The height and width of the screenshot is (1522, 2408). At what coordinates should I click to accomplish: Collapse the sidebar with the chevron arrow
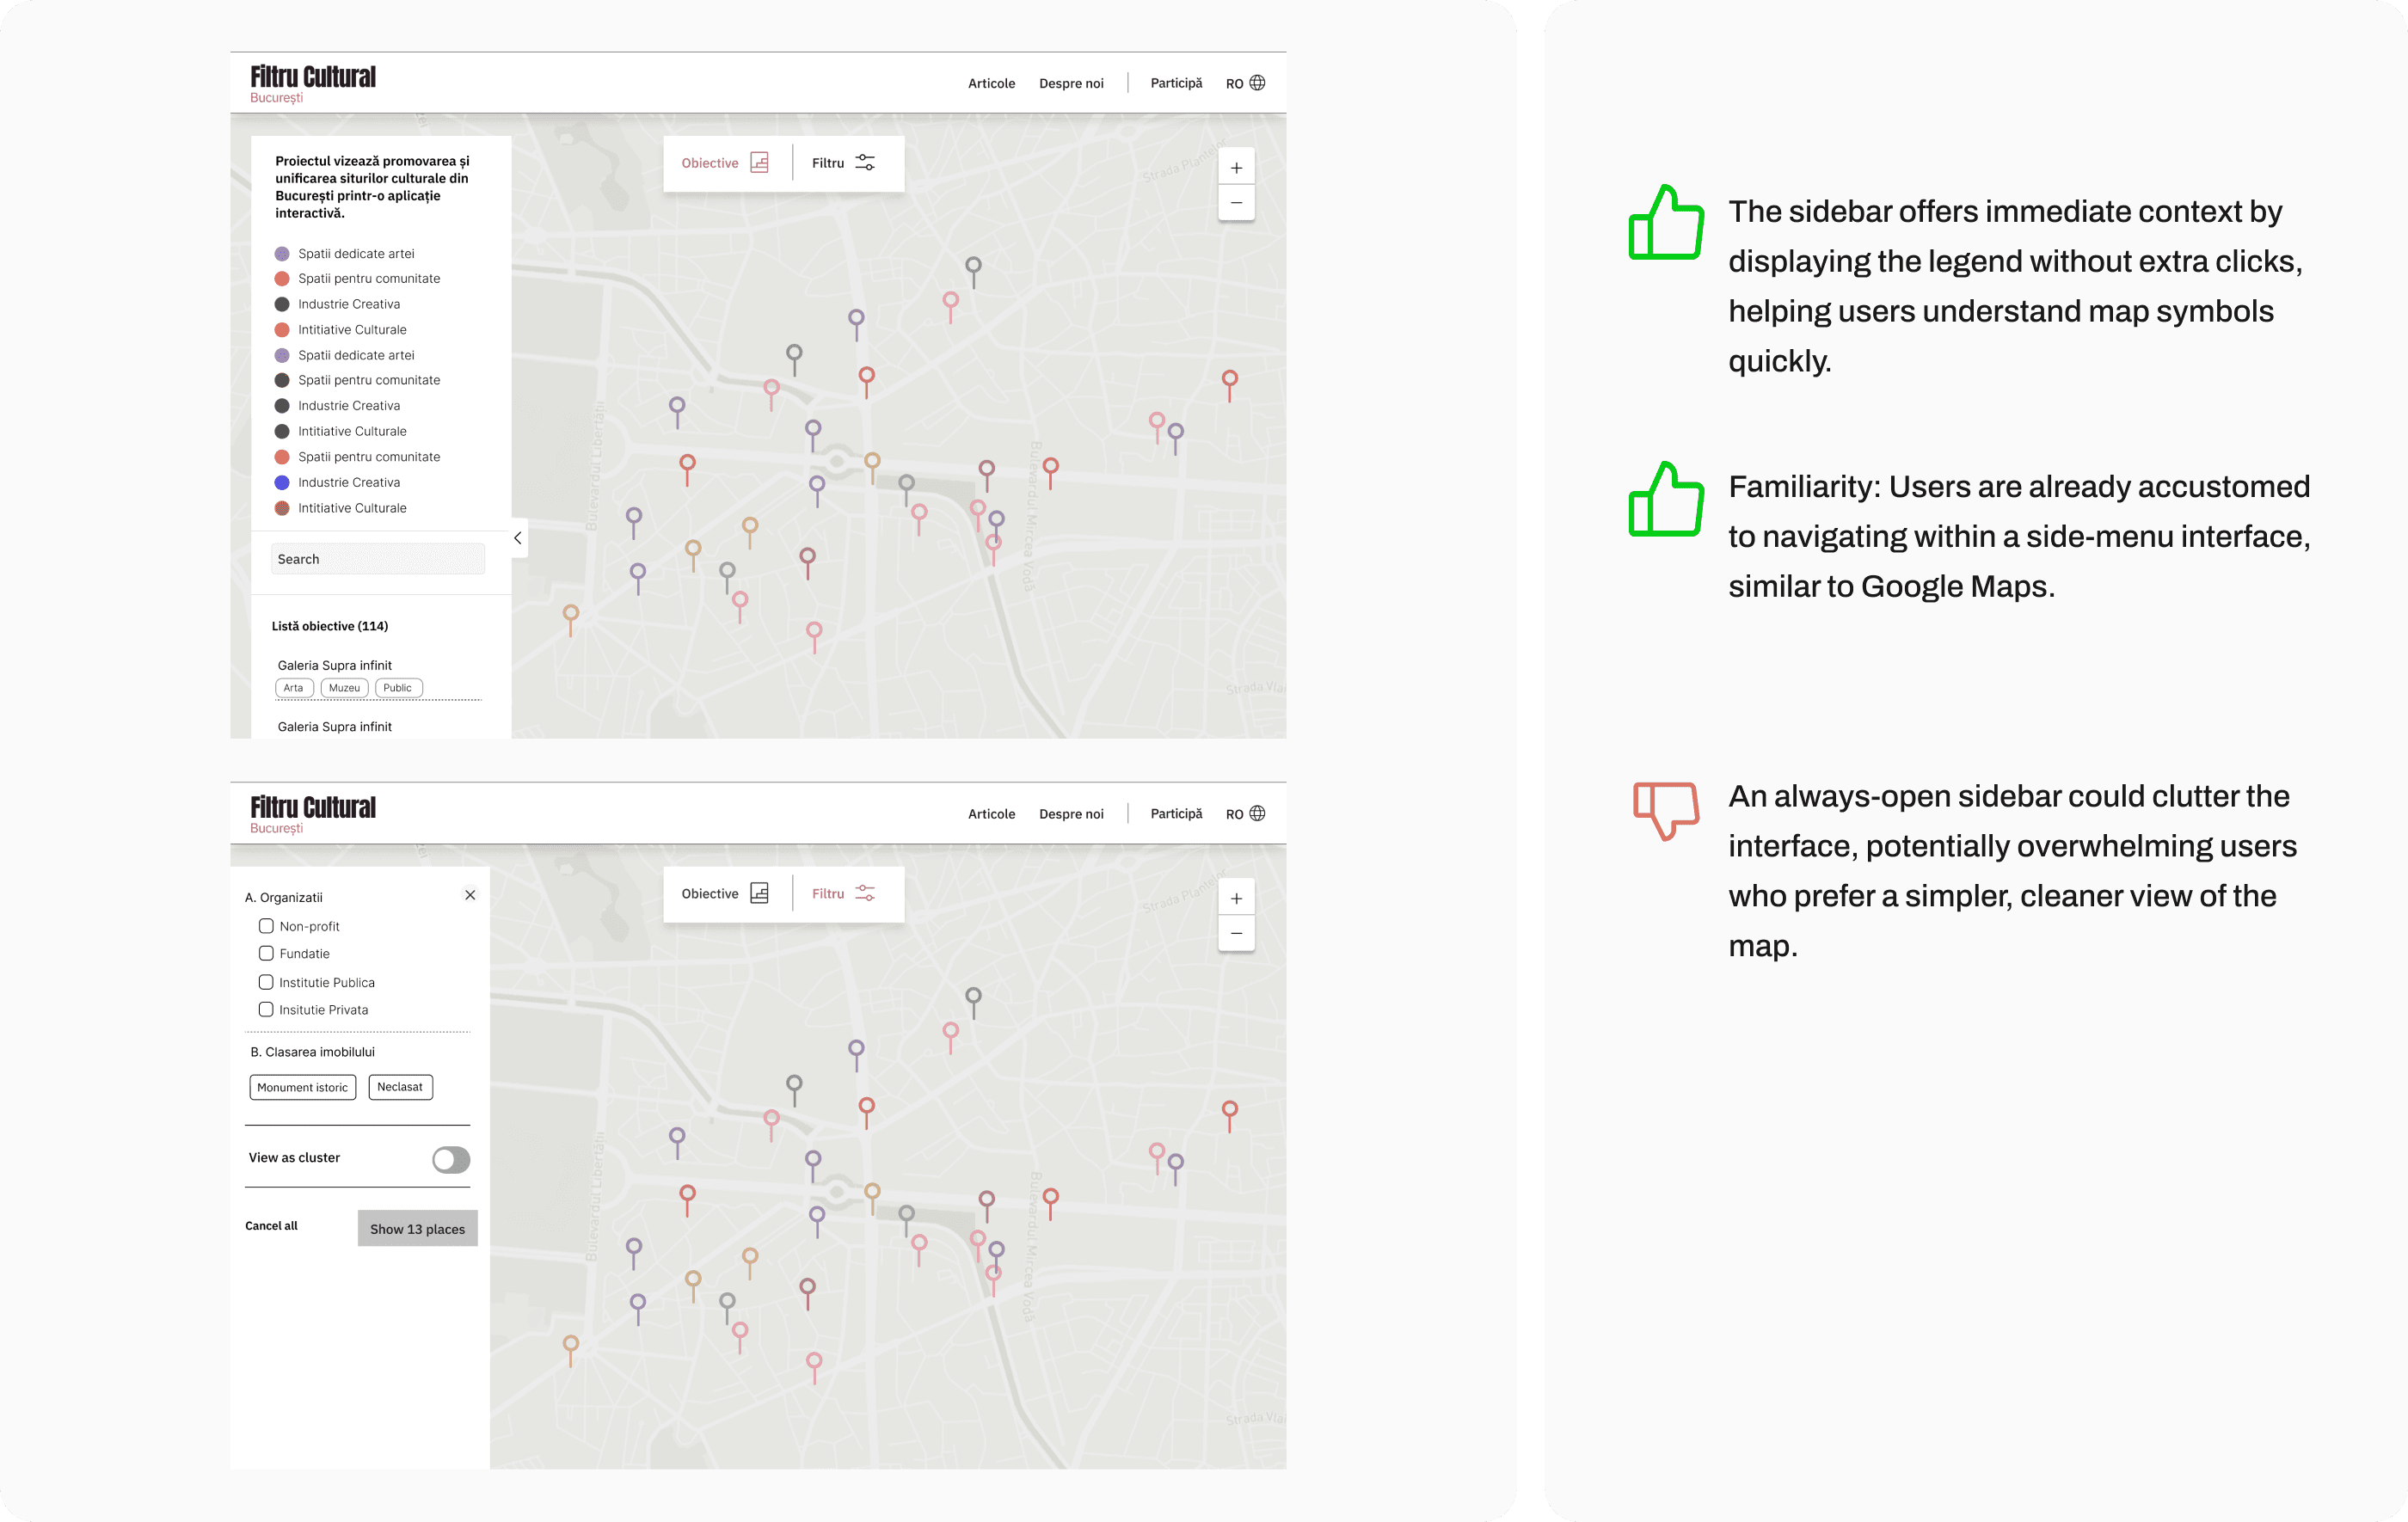pyautogui.click(x=518, y=538)
